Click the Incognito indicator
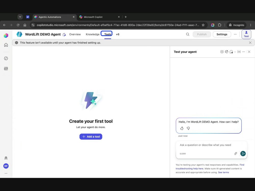255x191 pixels. 236,25
